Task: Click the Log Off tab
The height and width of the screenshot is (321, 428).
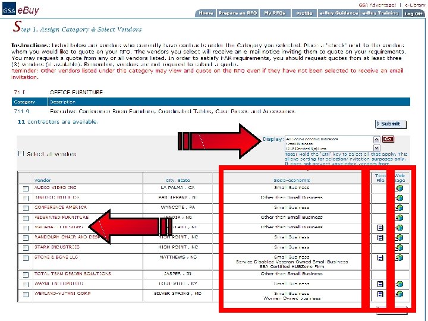Action: click(x=413, y=13)
